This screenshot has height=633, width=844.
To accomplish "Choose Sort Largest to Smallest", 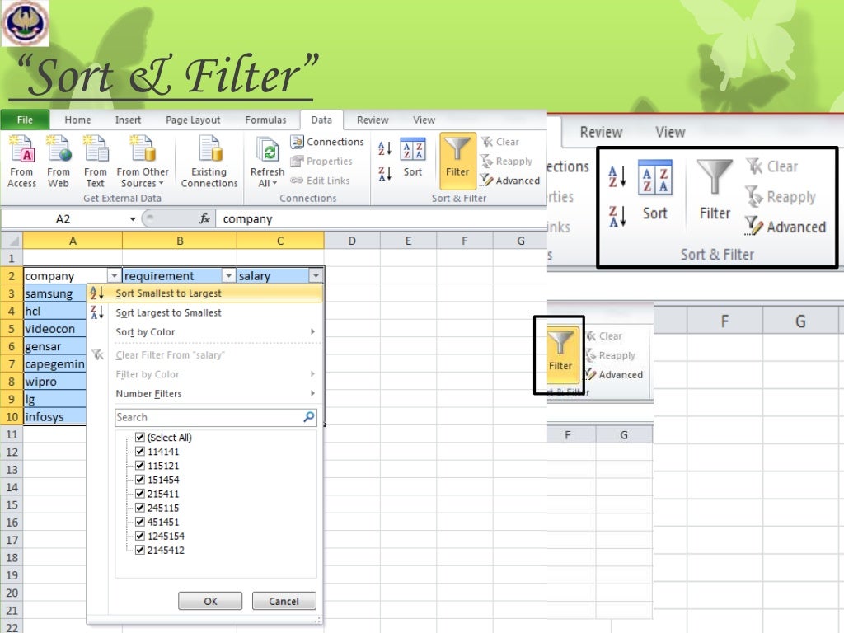I will (205, 312).
